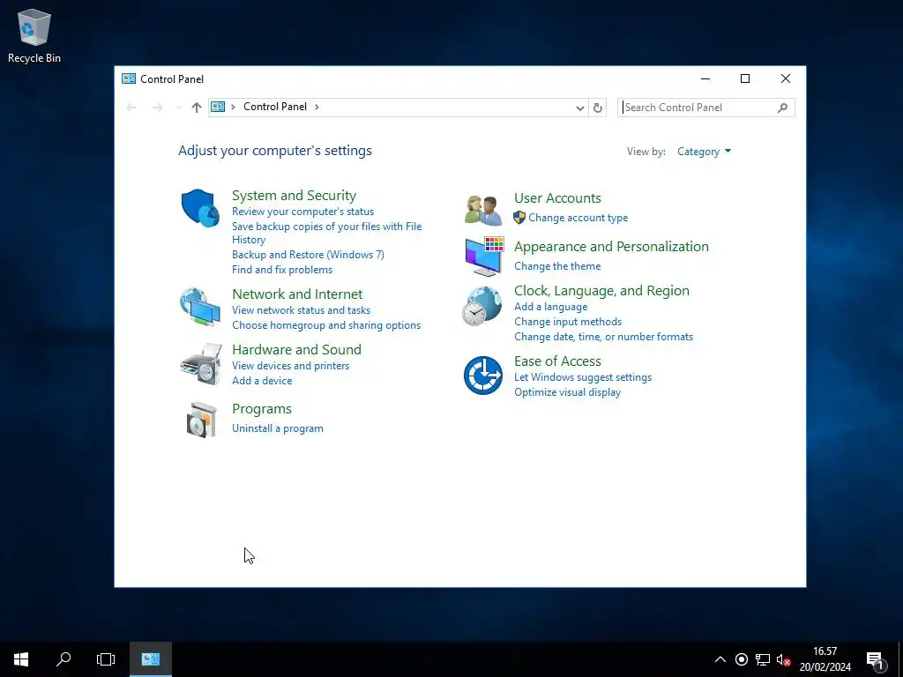This screenshot has width=903, height=677.
Task: Click the circular recording tray icon
Action: tap(742, 659)
